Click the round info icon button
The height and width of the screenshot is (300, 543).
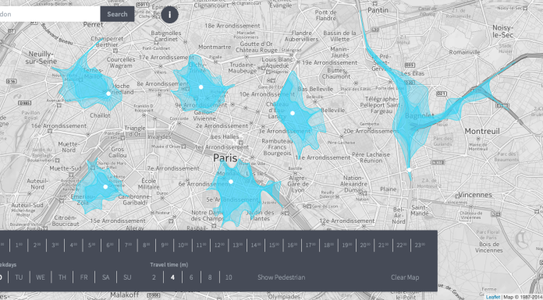170,15
